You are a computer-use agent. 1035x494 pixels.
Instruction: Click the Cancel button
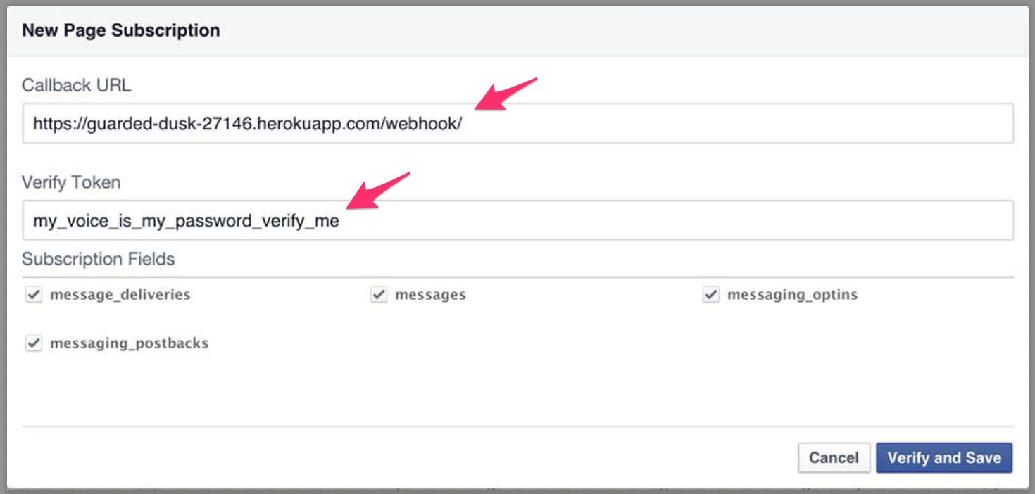834,457
